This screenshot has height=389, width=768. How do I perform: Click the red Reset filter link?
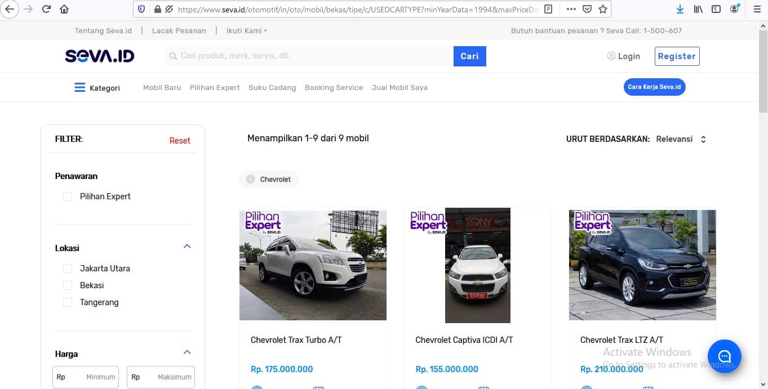180,141
